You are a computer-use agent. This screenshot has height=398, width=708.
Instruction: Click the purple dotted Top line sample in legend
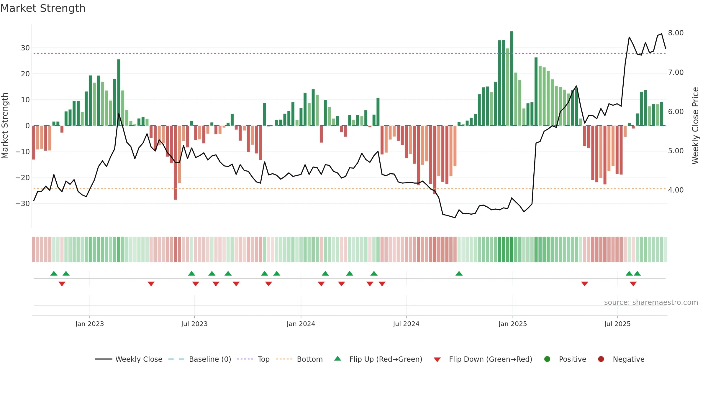tap(245, 359)
